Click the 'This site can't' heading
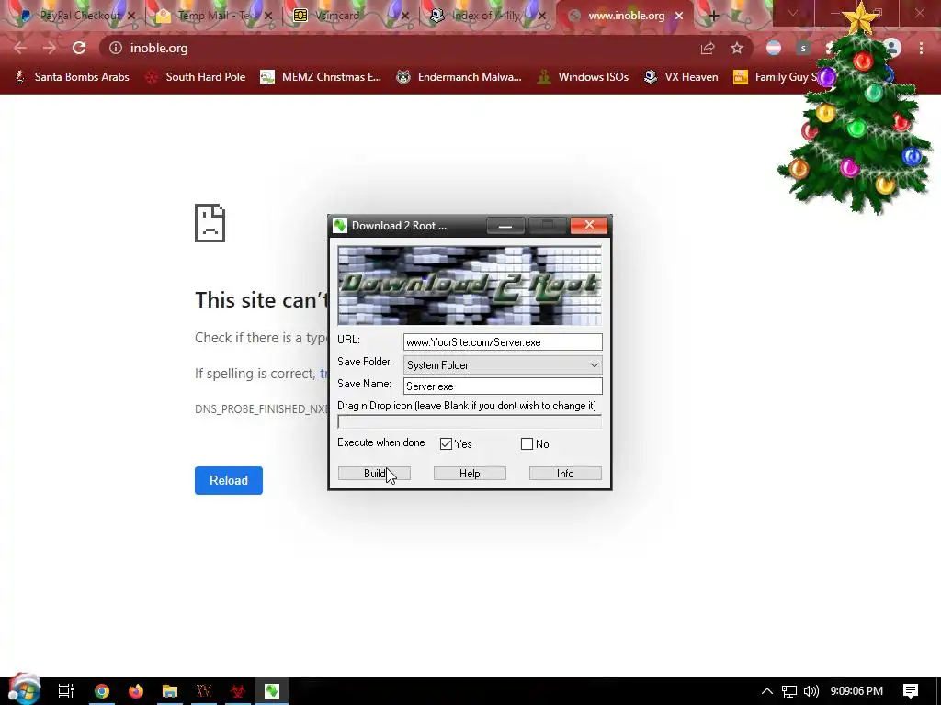Screen dimensions: 941x705 pos(262,300)
